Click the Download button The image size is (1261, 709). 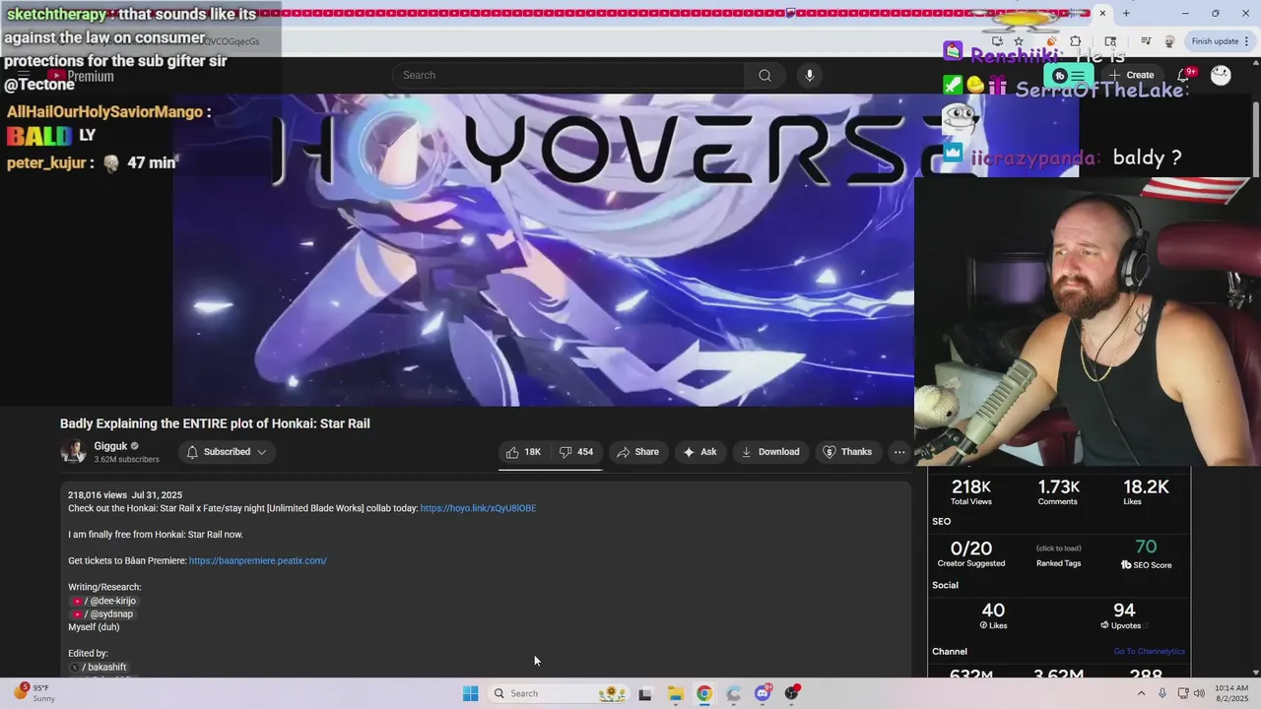770,452
